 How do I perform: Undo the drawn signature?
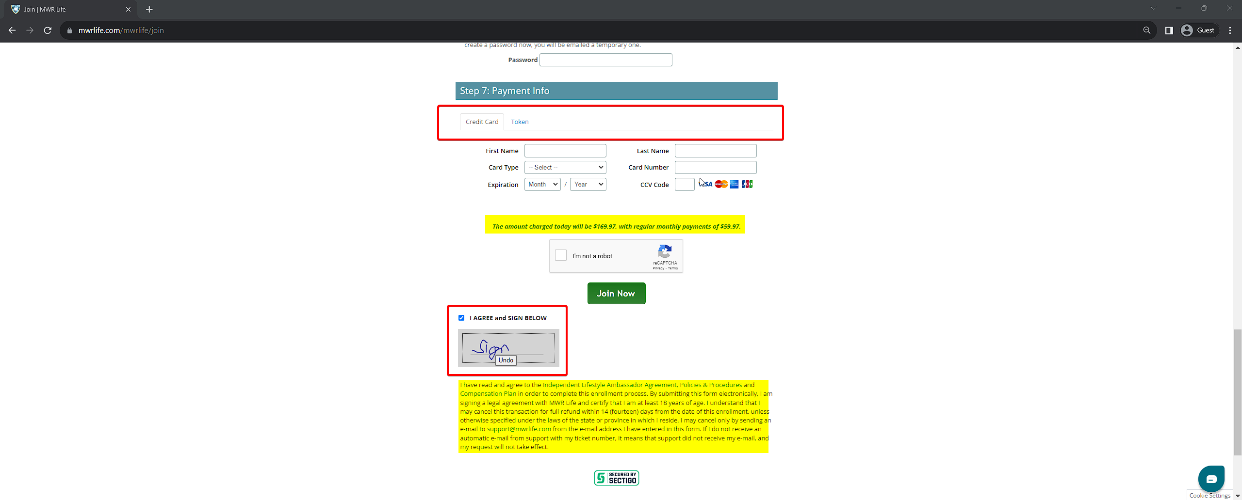pyautogui.click(x=506, y=360)
